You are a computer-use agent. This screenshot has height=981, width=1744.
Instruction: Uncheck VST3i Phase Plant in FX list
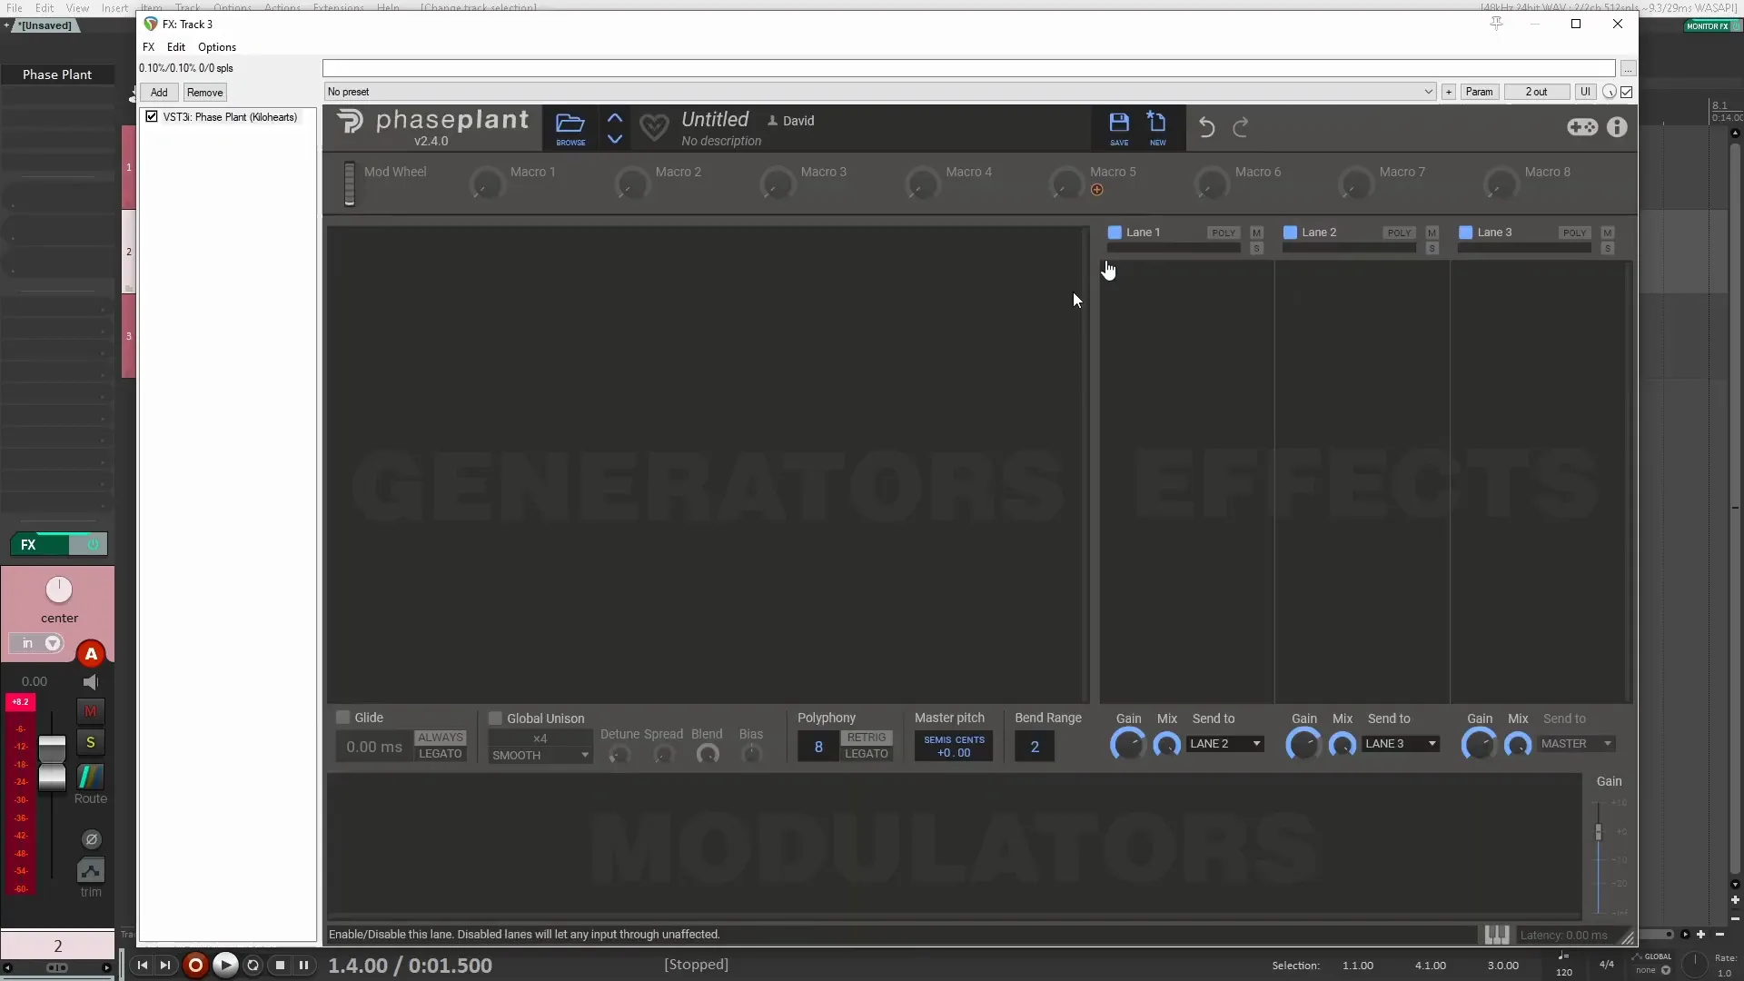coord(152,117)
